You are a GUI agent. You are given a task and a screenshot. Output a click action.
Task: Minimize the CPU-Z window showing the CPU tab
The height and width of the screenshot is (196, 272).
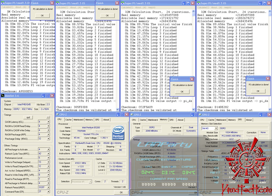point(118,114)
